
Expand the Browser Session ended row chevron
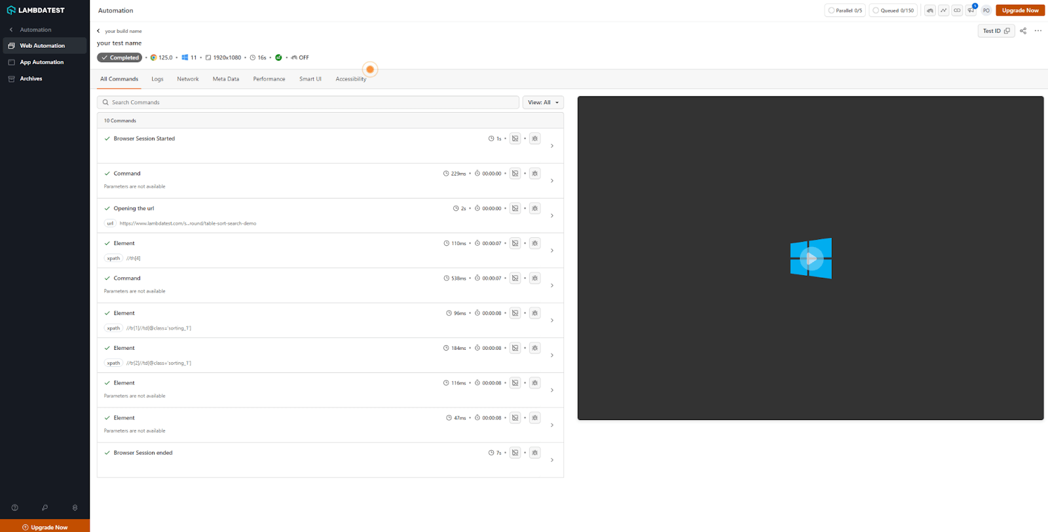click(552, 460)
